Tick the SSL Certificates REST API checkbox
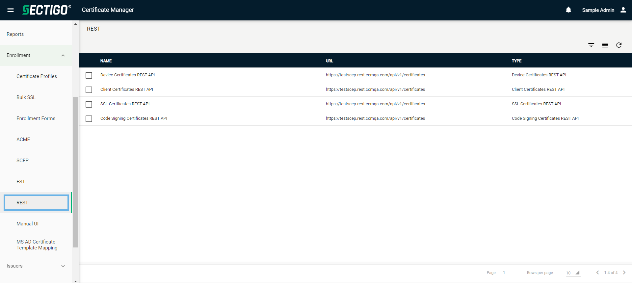The image size is (632, 283). tap(89, 104)
